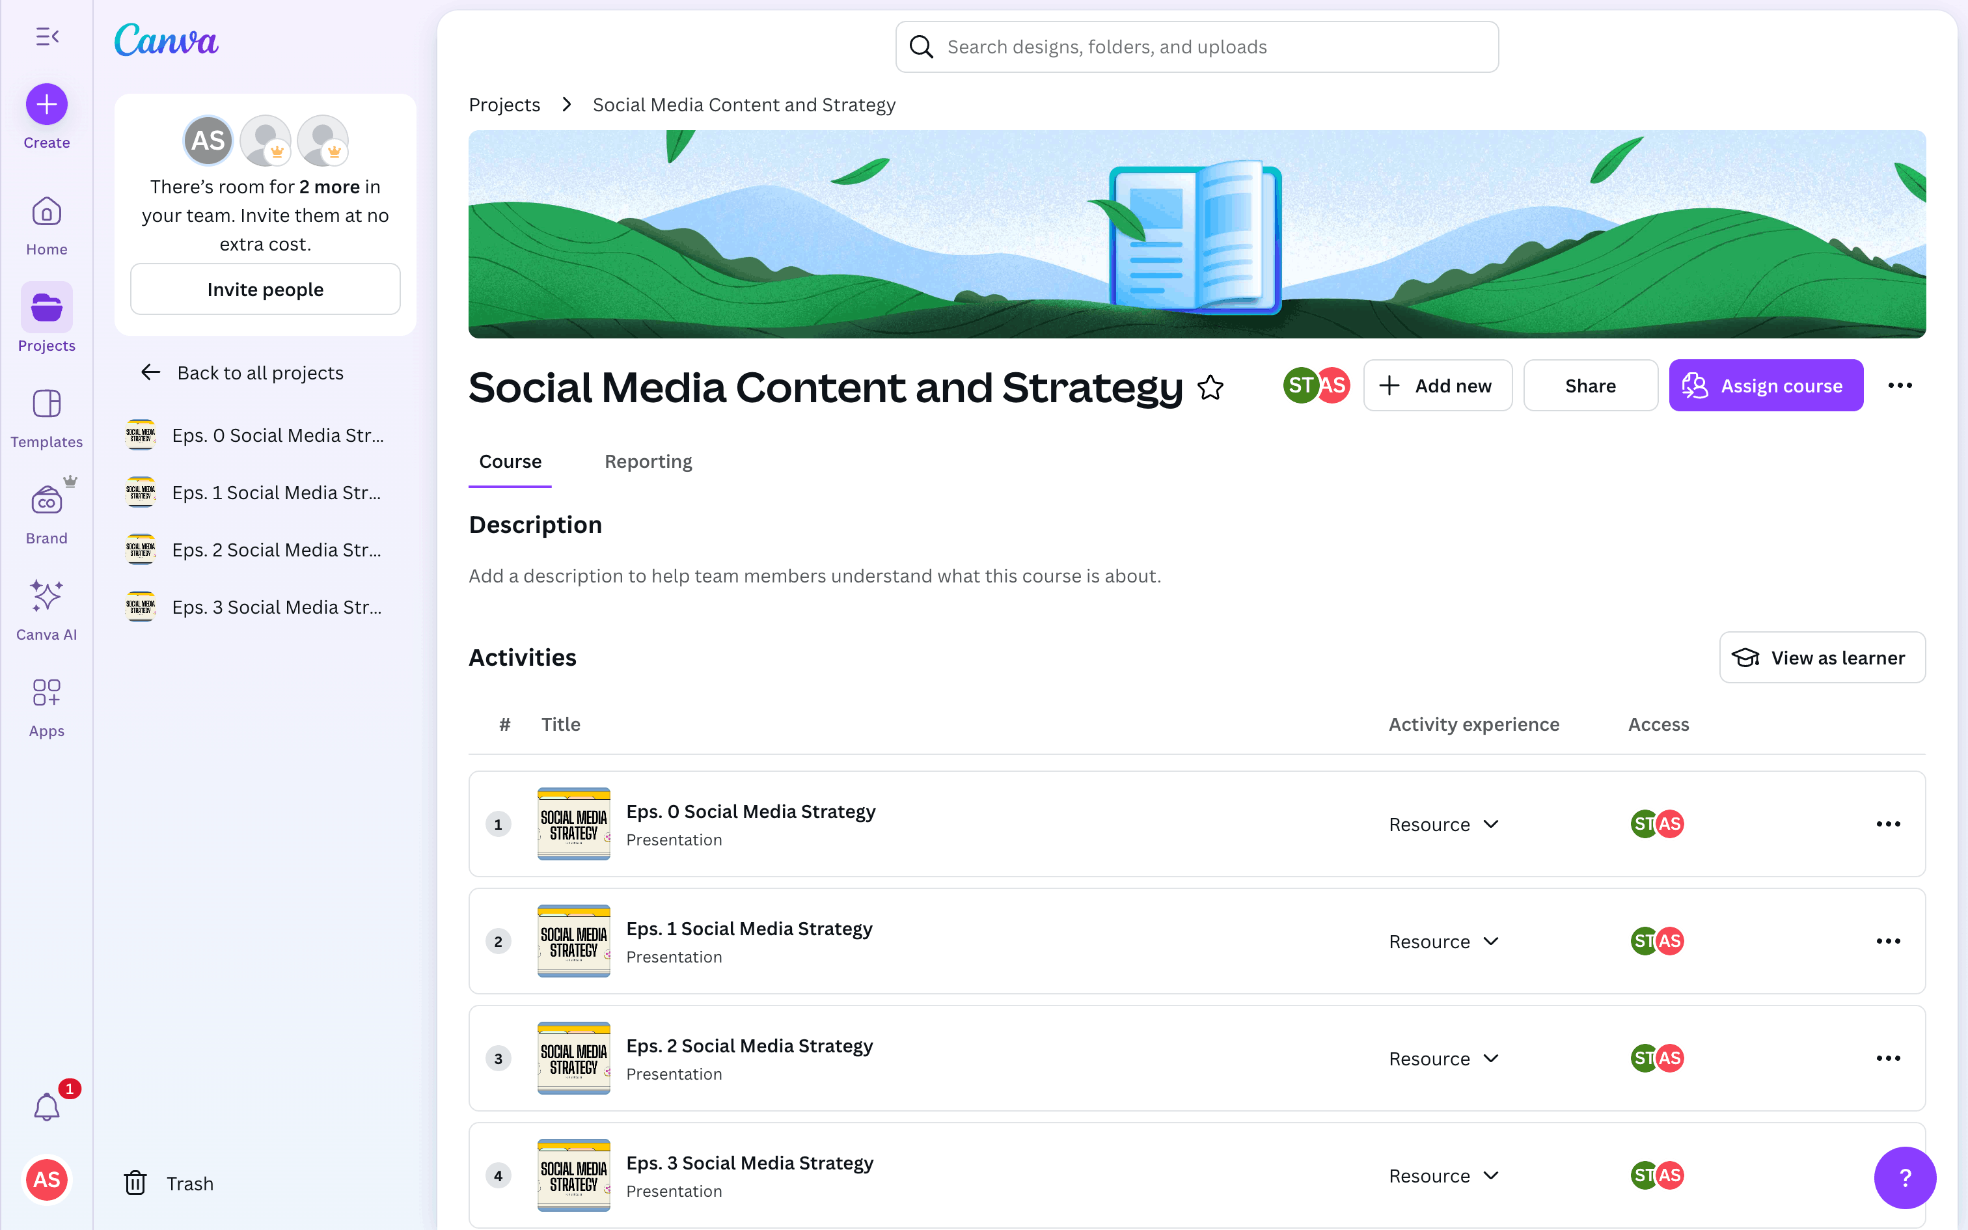Expand Resource dropdown for Eps. 0
The width and height of the screenshot is (1968, 1230).
pos(1443,824)
